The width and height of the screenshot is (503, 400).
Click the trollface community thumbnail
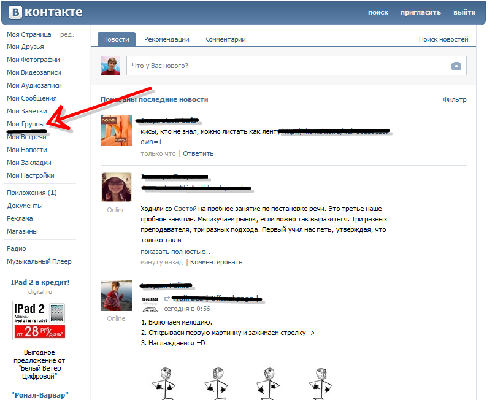(x=150, y=304)
